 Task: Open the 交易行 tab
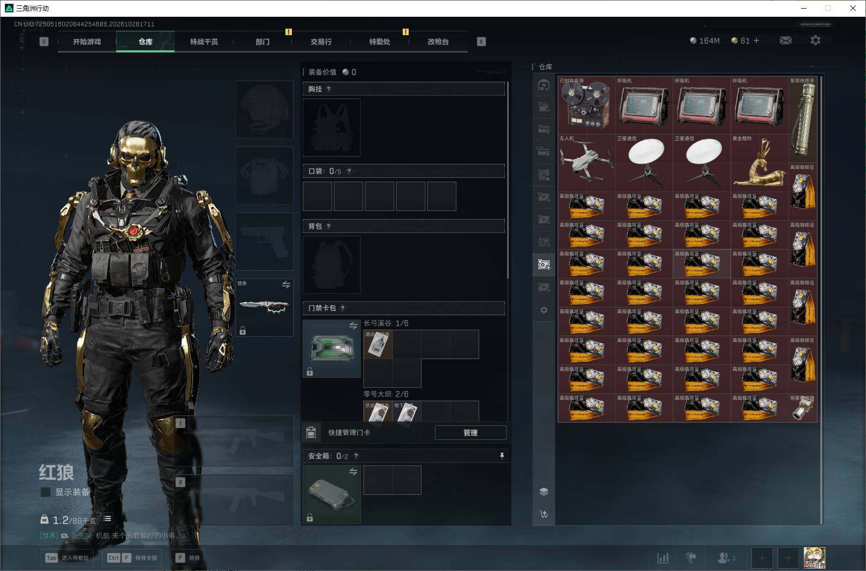click(321, 42)
